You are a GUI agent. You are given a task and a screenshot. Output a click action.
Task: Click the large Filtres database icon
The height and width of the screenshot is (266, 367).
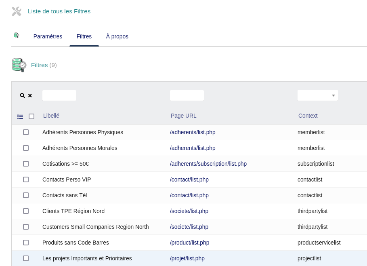19,65
